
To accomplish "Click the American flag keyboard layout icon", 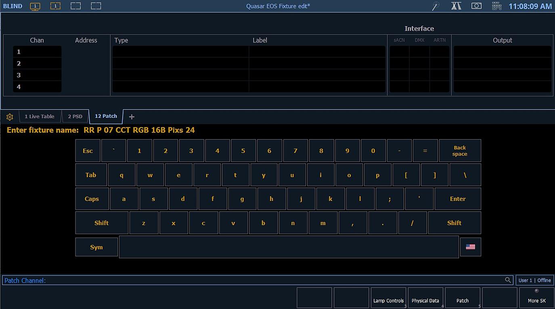I will (x=471, y=246).
